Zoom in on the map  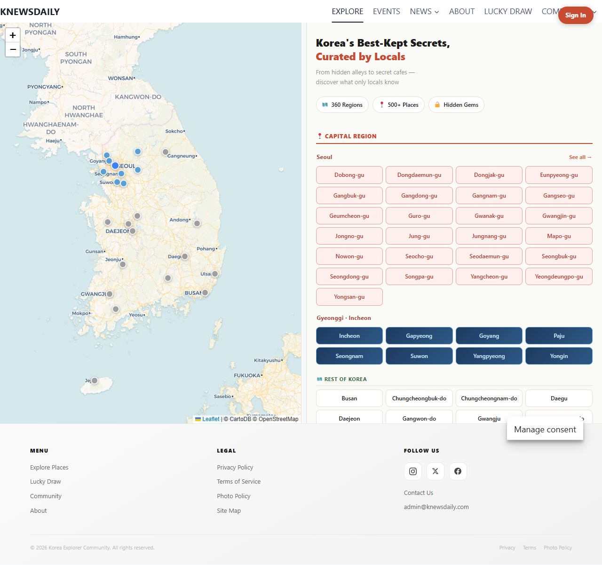click(13, 35)
